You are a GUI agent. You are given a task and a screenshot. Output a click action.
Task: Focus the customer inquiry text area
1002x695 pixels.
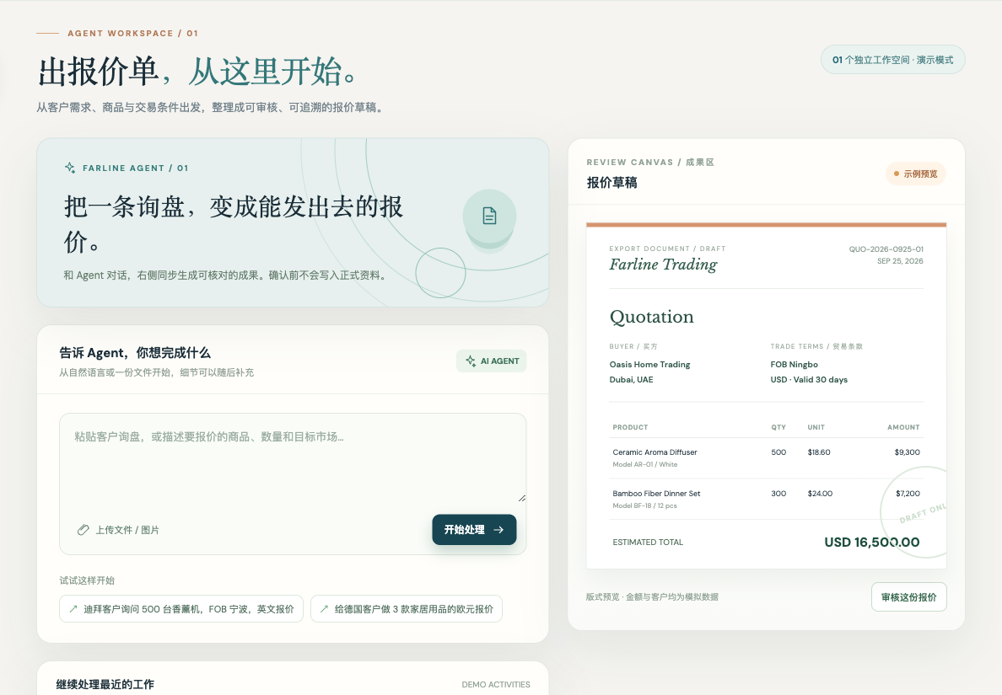(x=293, y=458)
